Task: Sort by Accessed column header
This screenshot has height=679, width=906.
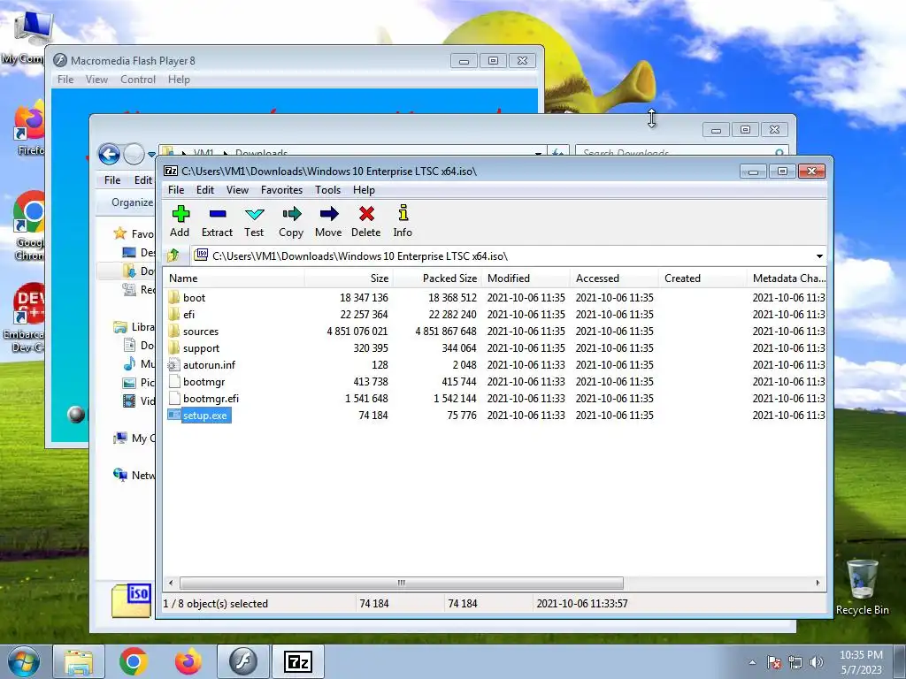Action: point(614,278)
